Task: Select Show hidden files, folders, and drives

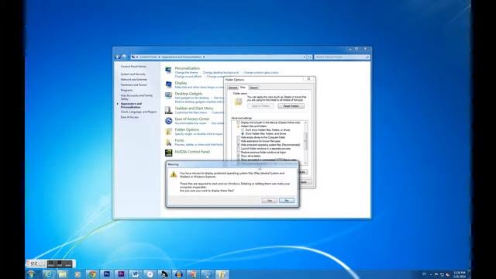Action: (243, 134)
